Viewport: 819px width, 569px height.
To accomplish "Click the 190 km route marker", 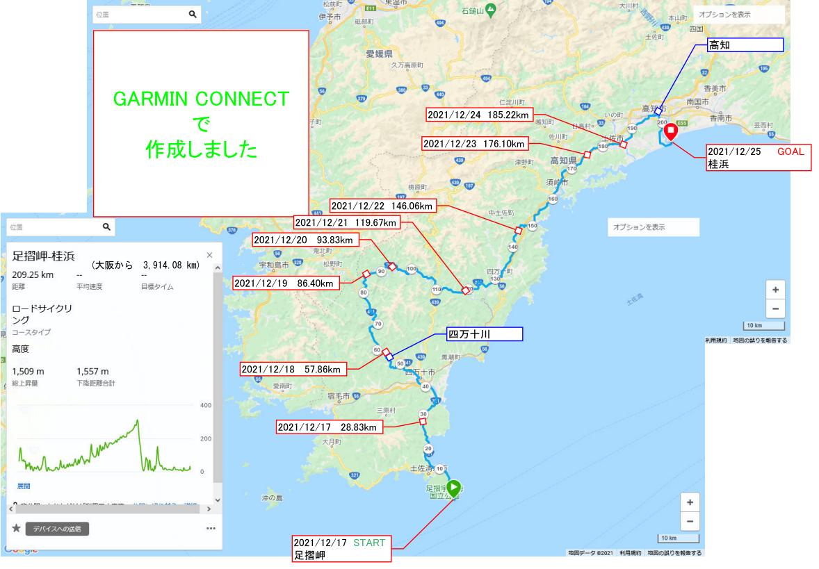I will click(632, 128).
